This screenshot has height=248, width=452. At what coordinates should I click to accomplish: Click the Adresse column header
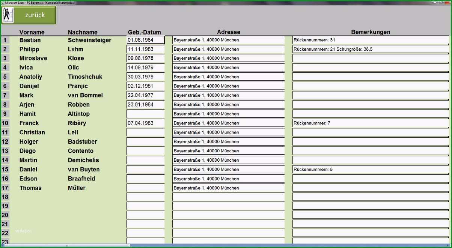(x=229, y=32)
